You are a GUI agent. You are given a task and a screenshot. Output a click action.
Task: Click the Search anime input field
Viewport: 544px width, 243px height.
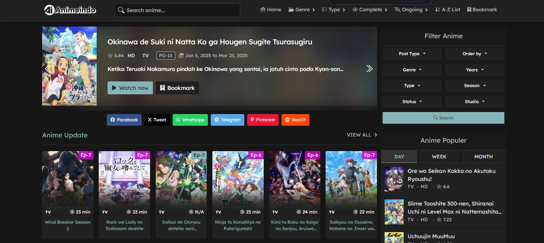[178, 10]
